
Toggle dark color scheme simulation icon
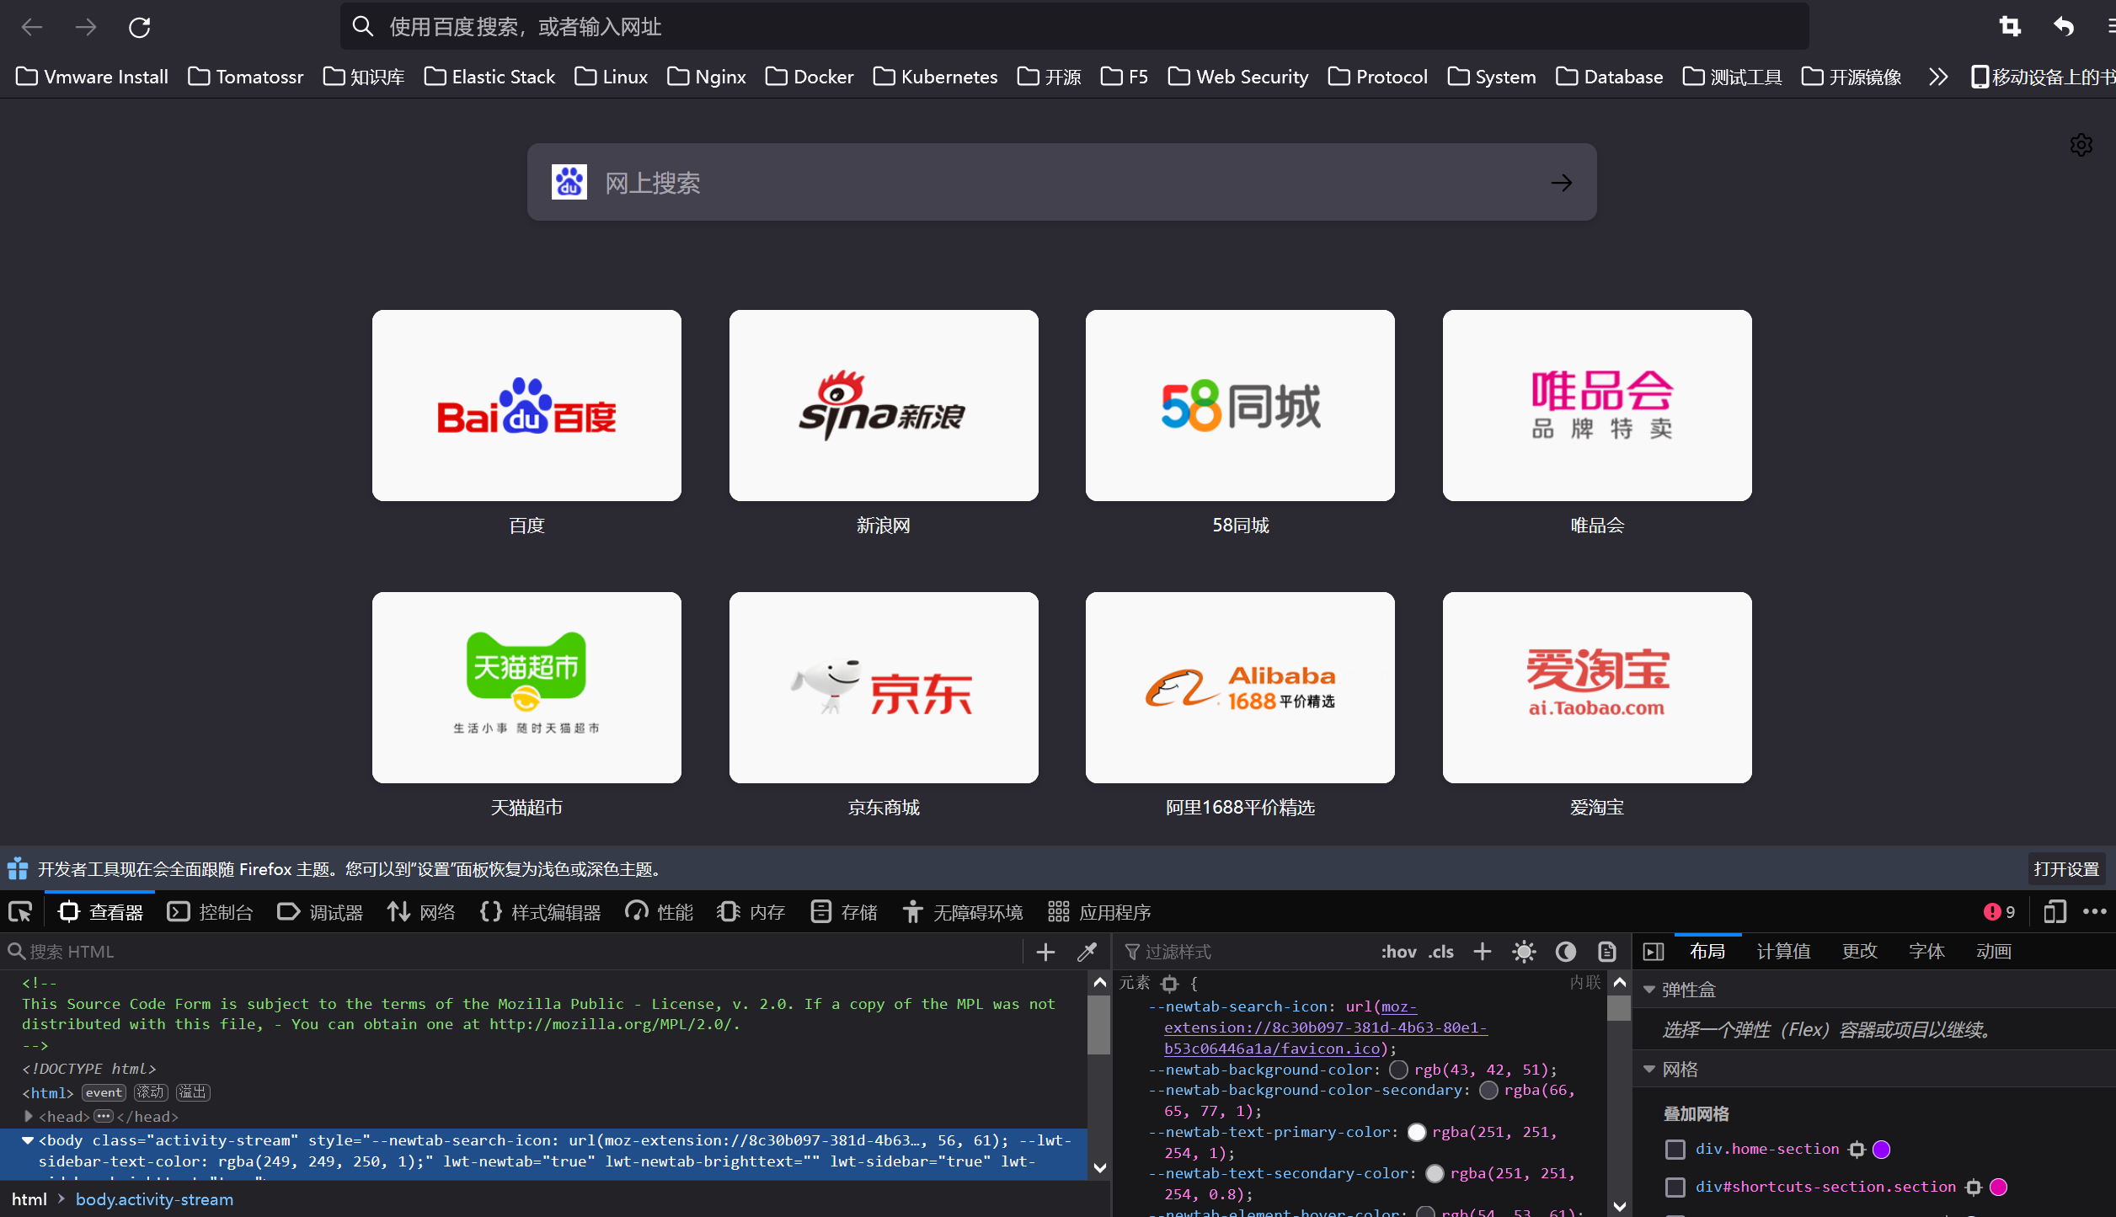pyautogui.click(x=1565, y=952)
